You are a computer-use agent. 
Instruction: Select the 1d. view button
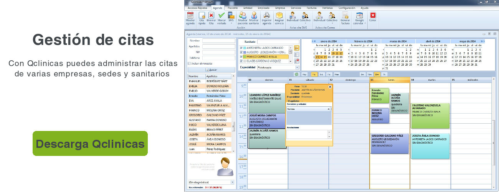click(314, 74)
